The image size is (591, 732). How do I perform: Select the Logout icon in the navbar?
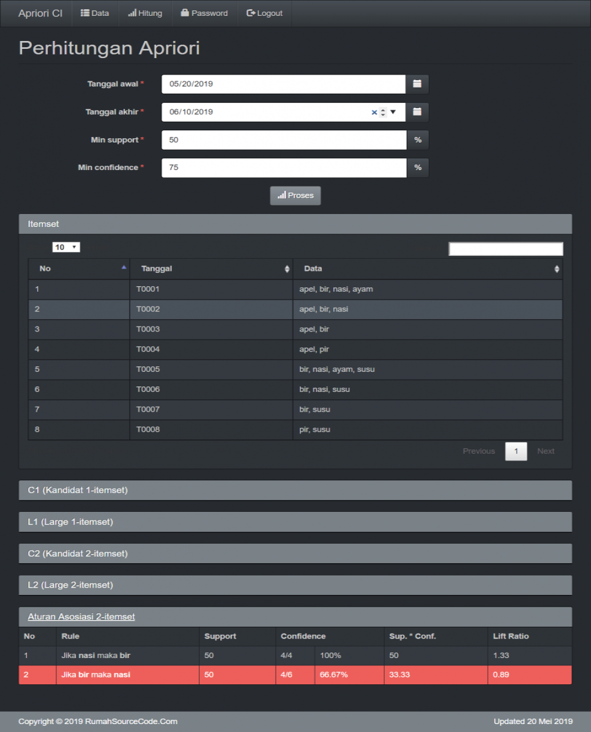coord(250,13)
